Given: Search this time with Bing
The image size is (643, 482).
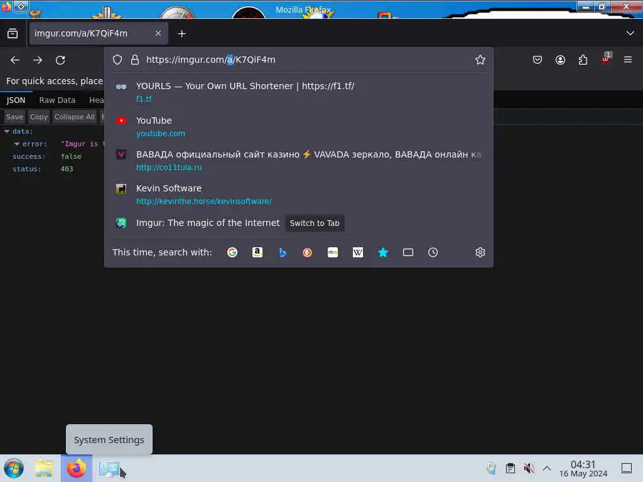Looking at the screenshot, I should coord(283,252).
